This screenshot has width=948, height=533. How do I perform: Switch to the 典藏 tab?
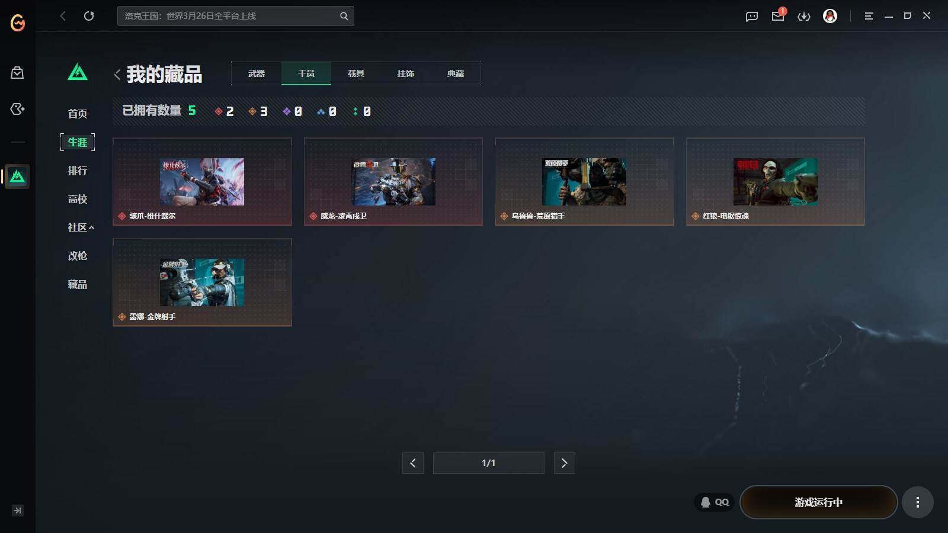click(456, 73)
